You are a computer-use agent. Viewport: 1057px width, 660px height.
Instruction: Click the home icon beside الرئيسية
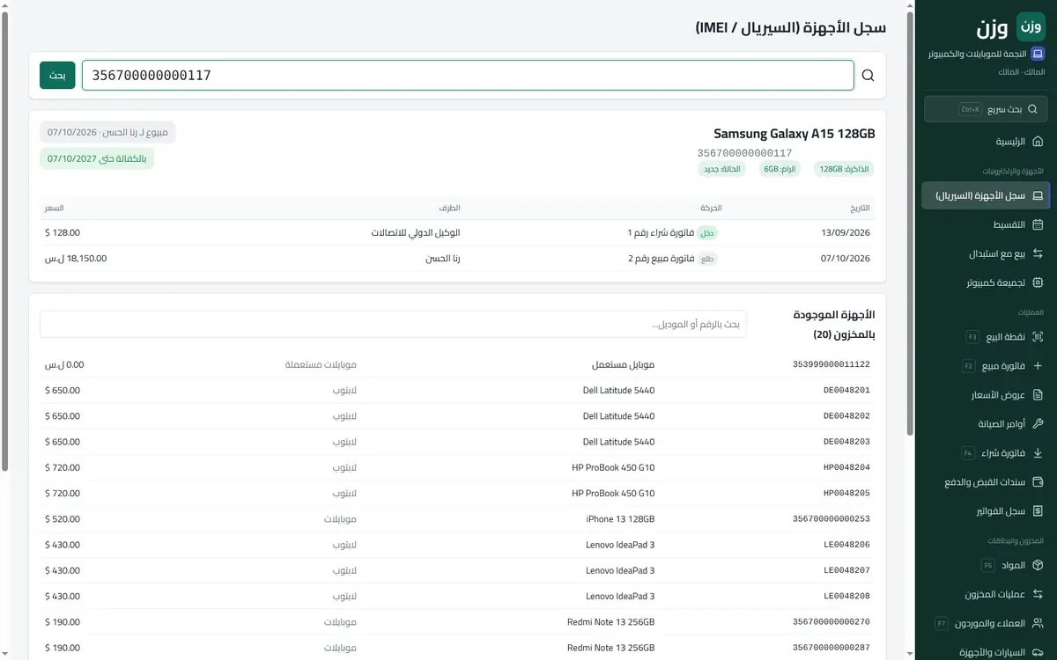click(1038, 142)
